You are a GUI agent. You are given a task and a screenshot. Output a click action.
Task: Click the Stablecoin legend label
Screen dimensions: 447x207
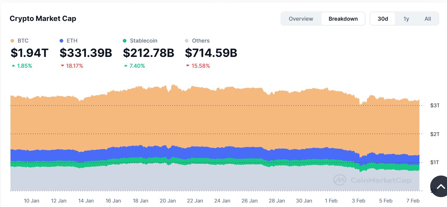point(144,41)
